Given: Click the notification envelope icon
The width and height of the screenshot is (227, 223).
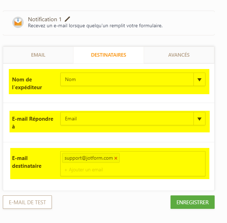Looking at the screenshot, I should (x=18, y=22).
